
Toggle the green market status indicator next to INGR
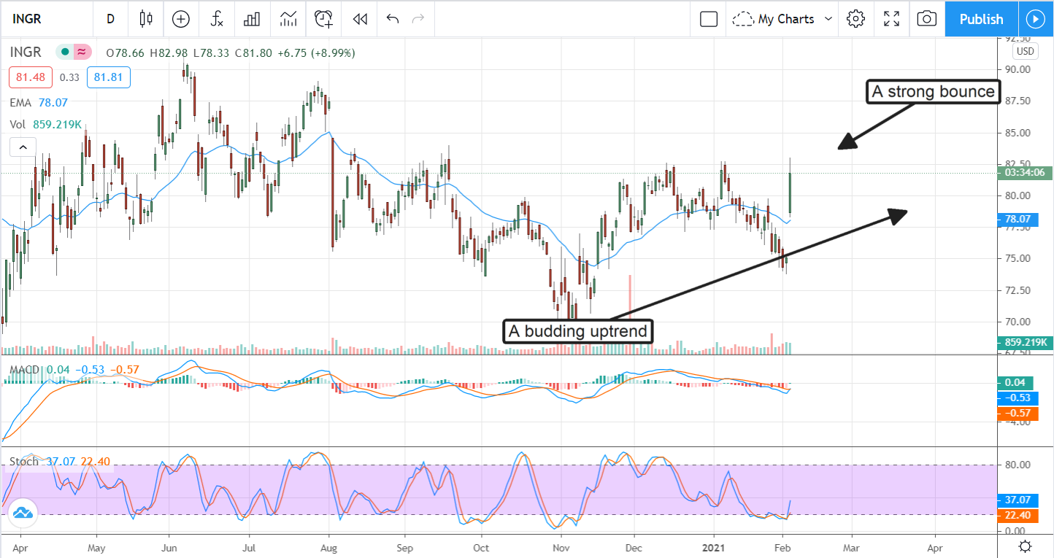pyautogui.click(x=66, y=52)
